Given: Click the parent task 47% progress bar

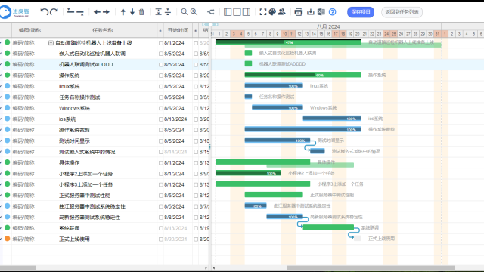Looking at the screenshot, I should click(288, 42).
